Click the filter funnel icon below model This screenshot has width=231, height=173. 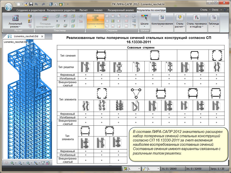coord(43,163)
